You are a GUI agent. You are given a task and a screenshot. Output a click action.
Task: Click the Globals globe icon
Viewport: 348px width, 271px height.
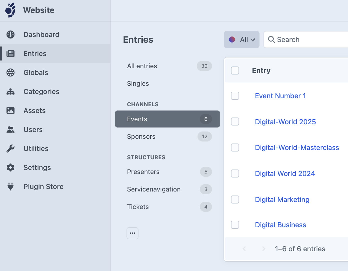pyautogui.click(x=10, y=72)
